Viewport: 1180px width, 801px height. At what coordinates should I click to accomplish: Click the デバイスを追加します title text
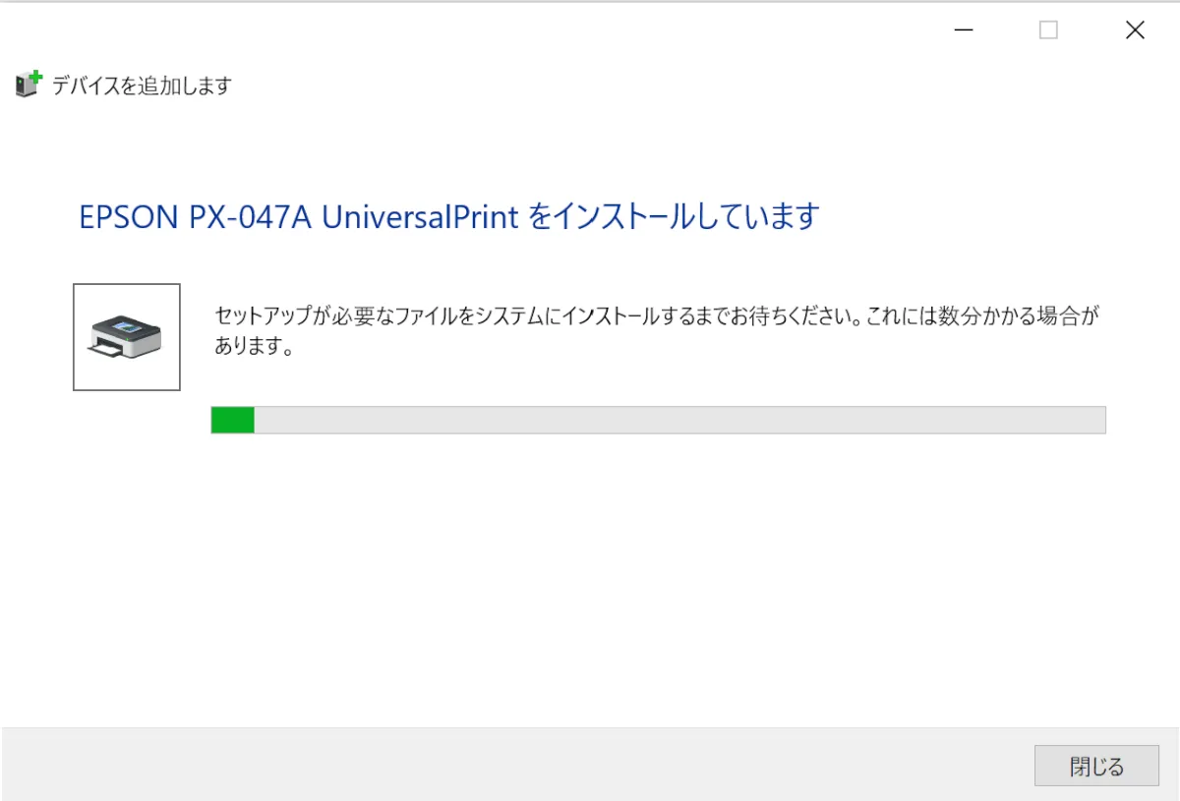(x=142, y=86)
